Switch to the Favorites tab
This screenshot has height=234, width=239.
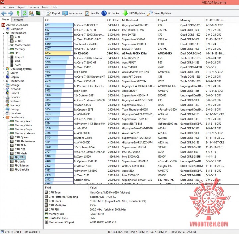click(x=18, y=20)
